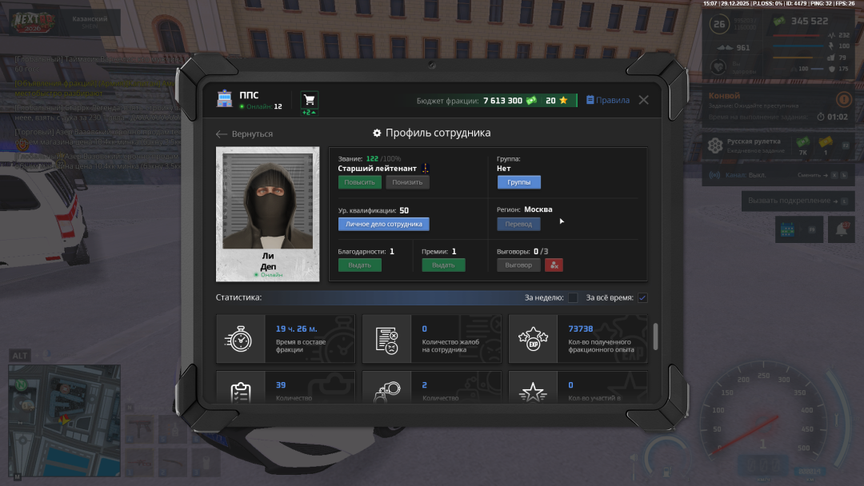Image resolution: width=864 pixels, height=486 pixels.
Task: Enable the За неделю checkbox
Action: pyautogui.click(x=573, y=298)
